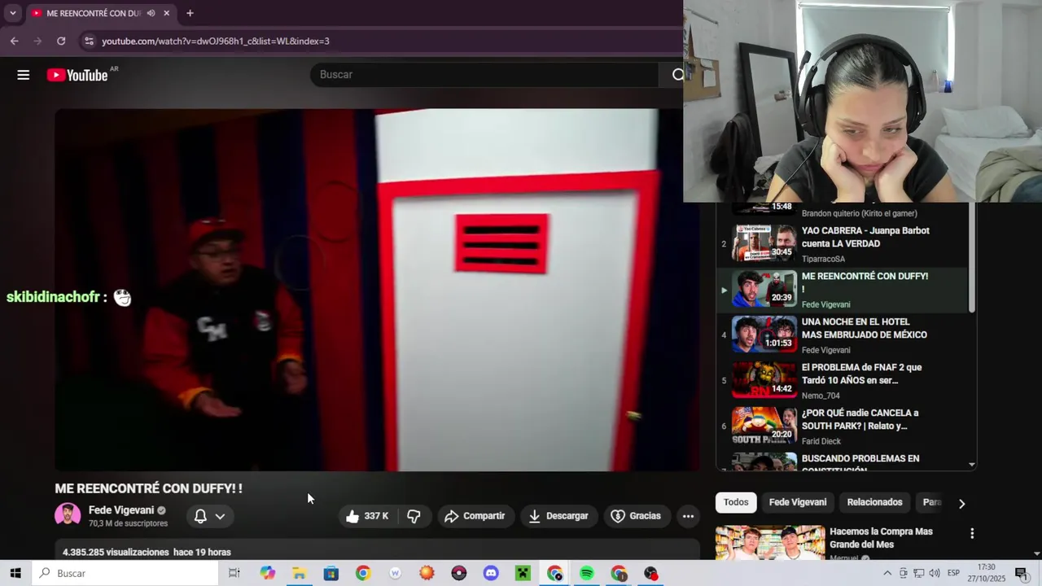Open Minecraft from the taskbar
1042x586 pixels.
(x=523, y=573)
